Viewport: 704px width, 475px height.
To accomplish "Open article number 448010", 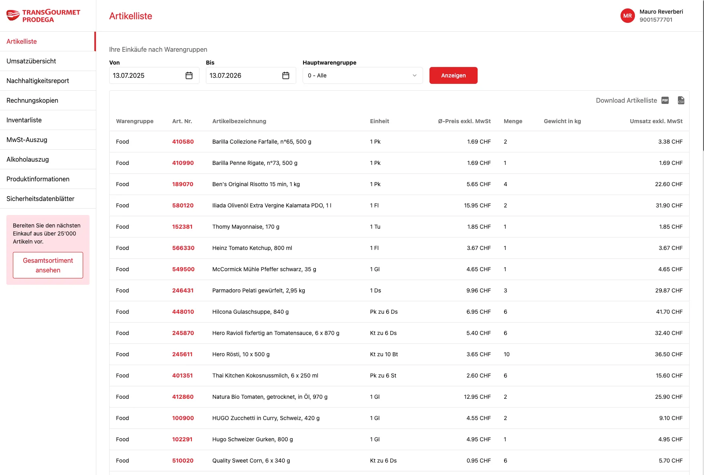I will tap(183, 312).
